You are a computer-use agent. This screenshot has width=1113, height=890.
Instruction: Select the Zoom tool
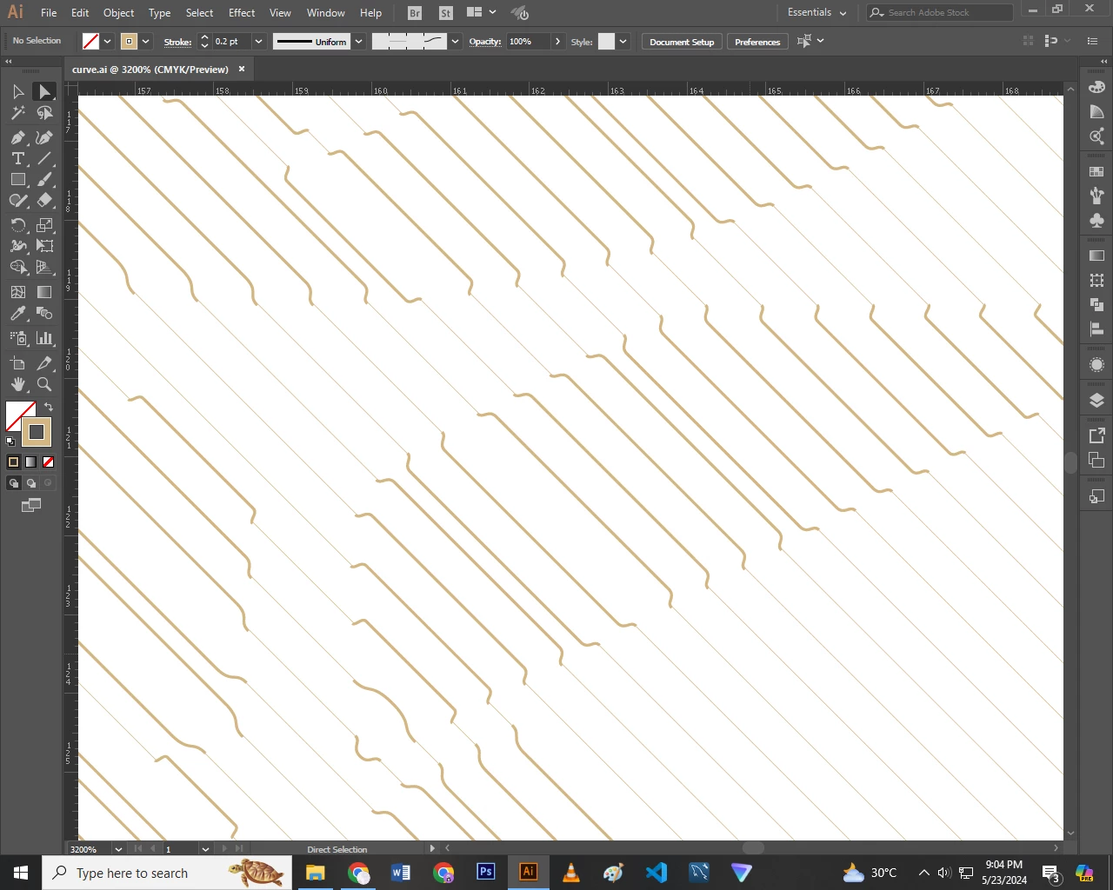point(44,384)
